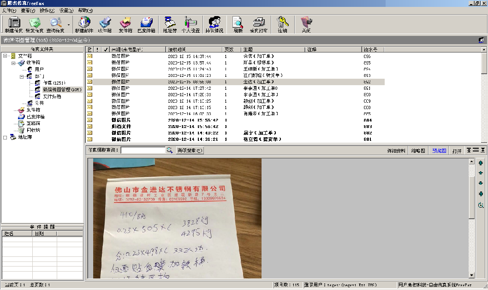Select 公共 in the folder tree

[x=40, y=103]
